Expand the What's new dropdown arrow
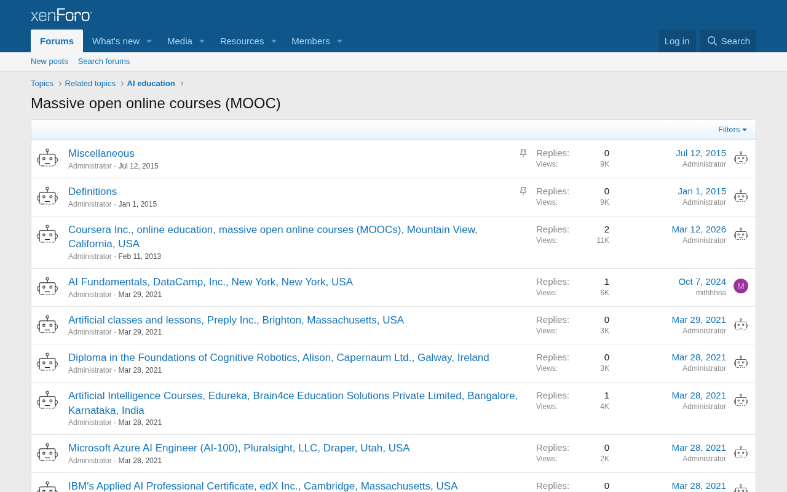Viewport: 787px width, 492px height. tap(149, 41)
